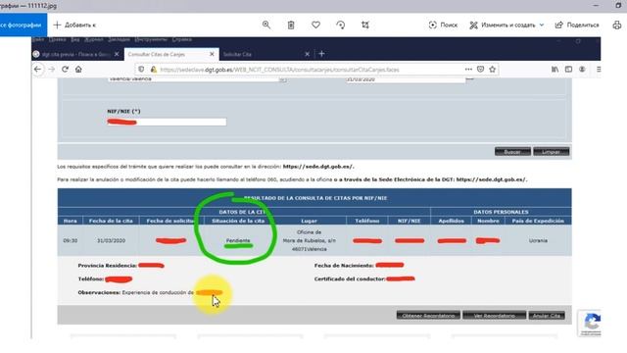The height and width of the screenshot is (353, 627).
Task: Open Firefox library icon
Action: [x=555, y=70]
